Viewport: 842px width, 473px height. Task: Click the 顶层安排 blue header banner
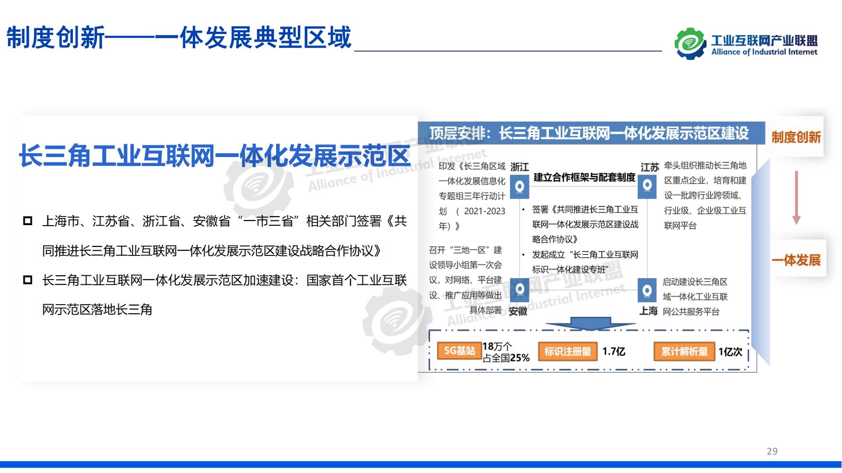click(592, 132)
